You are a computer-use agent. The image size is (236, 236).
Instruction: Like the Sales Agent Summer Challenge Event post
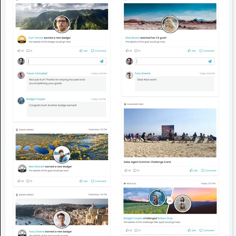(194, 170)
